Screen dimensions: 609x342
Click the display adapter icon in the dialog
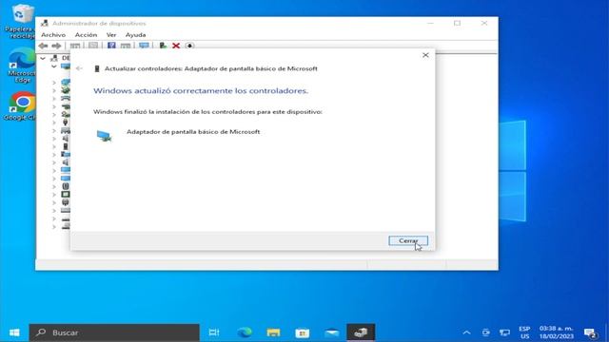click(x=104, y=136)
